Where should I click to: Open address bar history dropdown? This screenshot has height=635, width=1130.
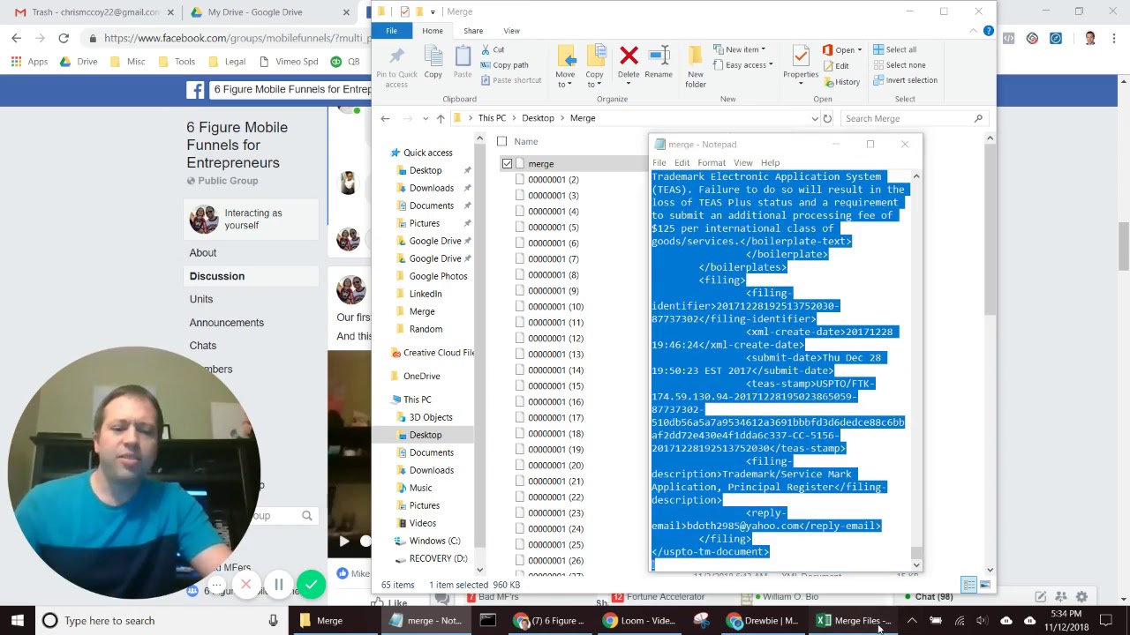click(x=816, y=118)
